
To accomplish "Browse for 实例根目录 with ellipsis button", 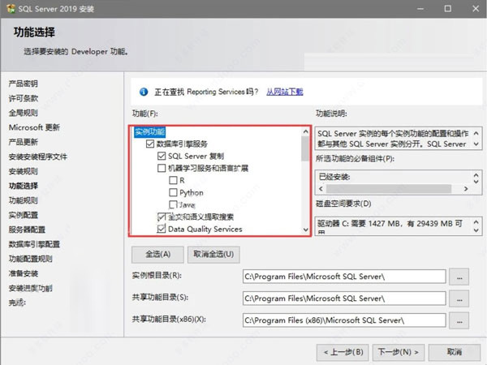I will coord(459,277).
